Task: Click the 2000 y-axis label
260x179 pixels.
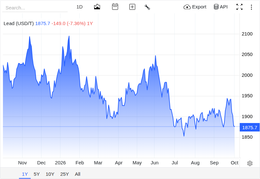Action: click(247, 76)
